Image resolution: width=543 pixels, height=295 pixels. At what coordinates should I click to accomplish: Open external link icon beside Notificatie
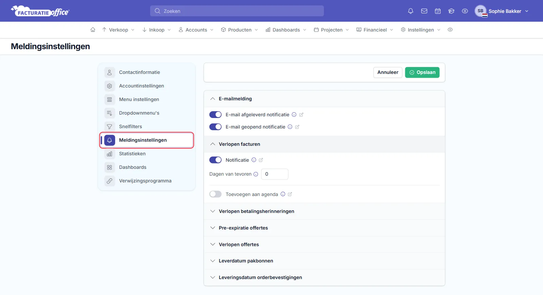[261, 160]
